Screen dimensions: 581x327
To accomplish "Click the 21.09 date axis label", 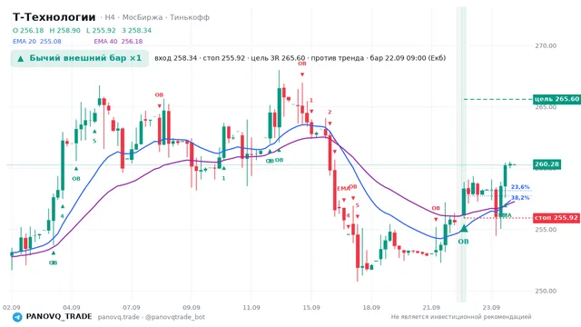I will (x=431, y=308).
